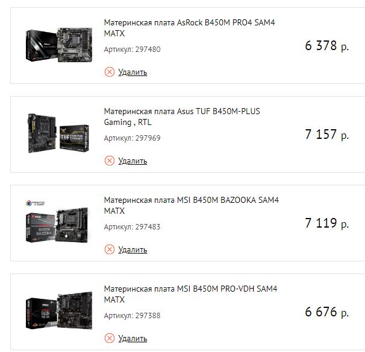Open the MSI B450M PRO-VDH product image
This screenshot has width=365, height=352.
pyautogui.click(x=59, y=310)
